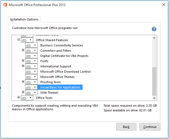Expand the Converters and Filters node
169x139 pixels.
(x=23, y=50)
